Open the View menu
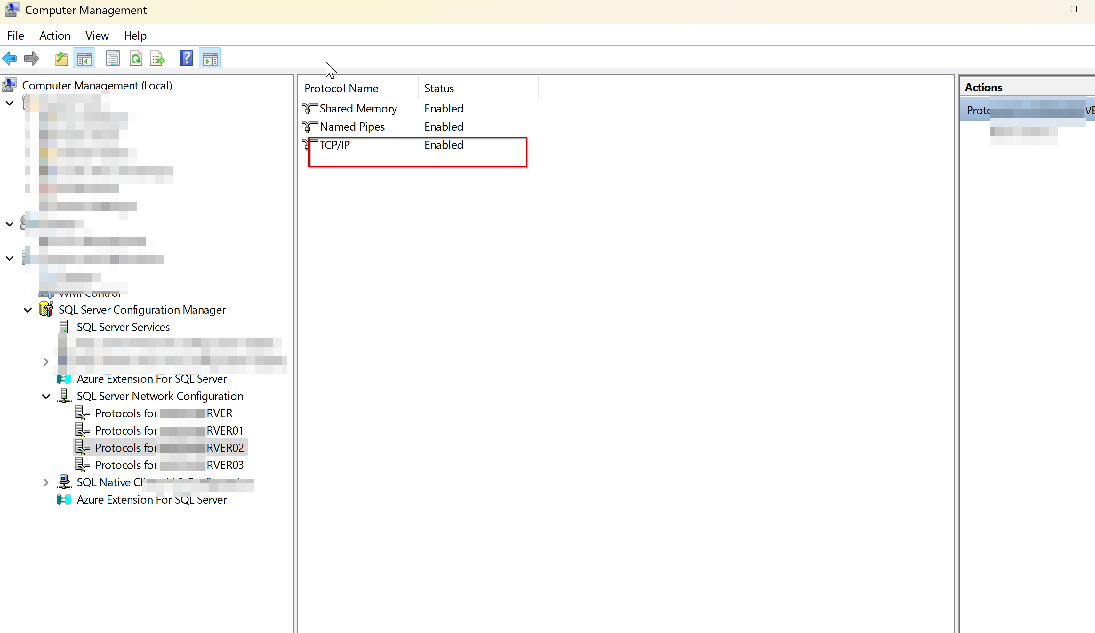This screenshot has width=1095, height=633. 97,35
